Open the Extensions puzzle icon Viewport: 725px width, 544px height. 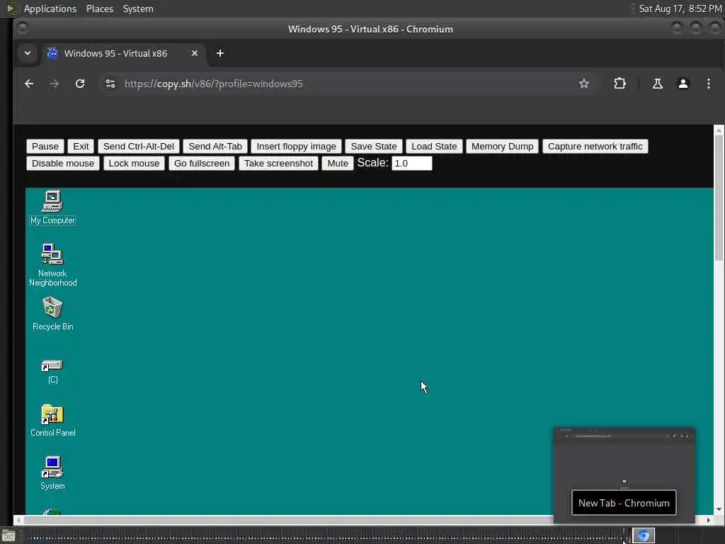(620, 84)
